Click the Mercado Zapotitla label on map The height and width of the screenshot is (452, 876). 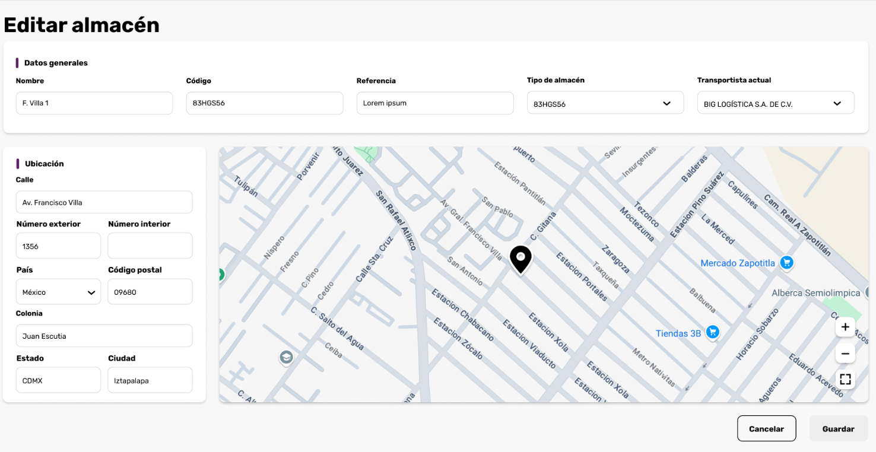738,263
